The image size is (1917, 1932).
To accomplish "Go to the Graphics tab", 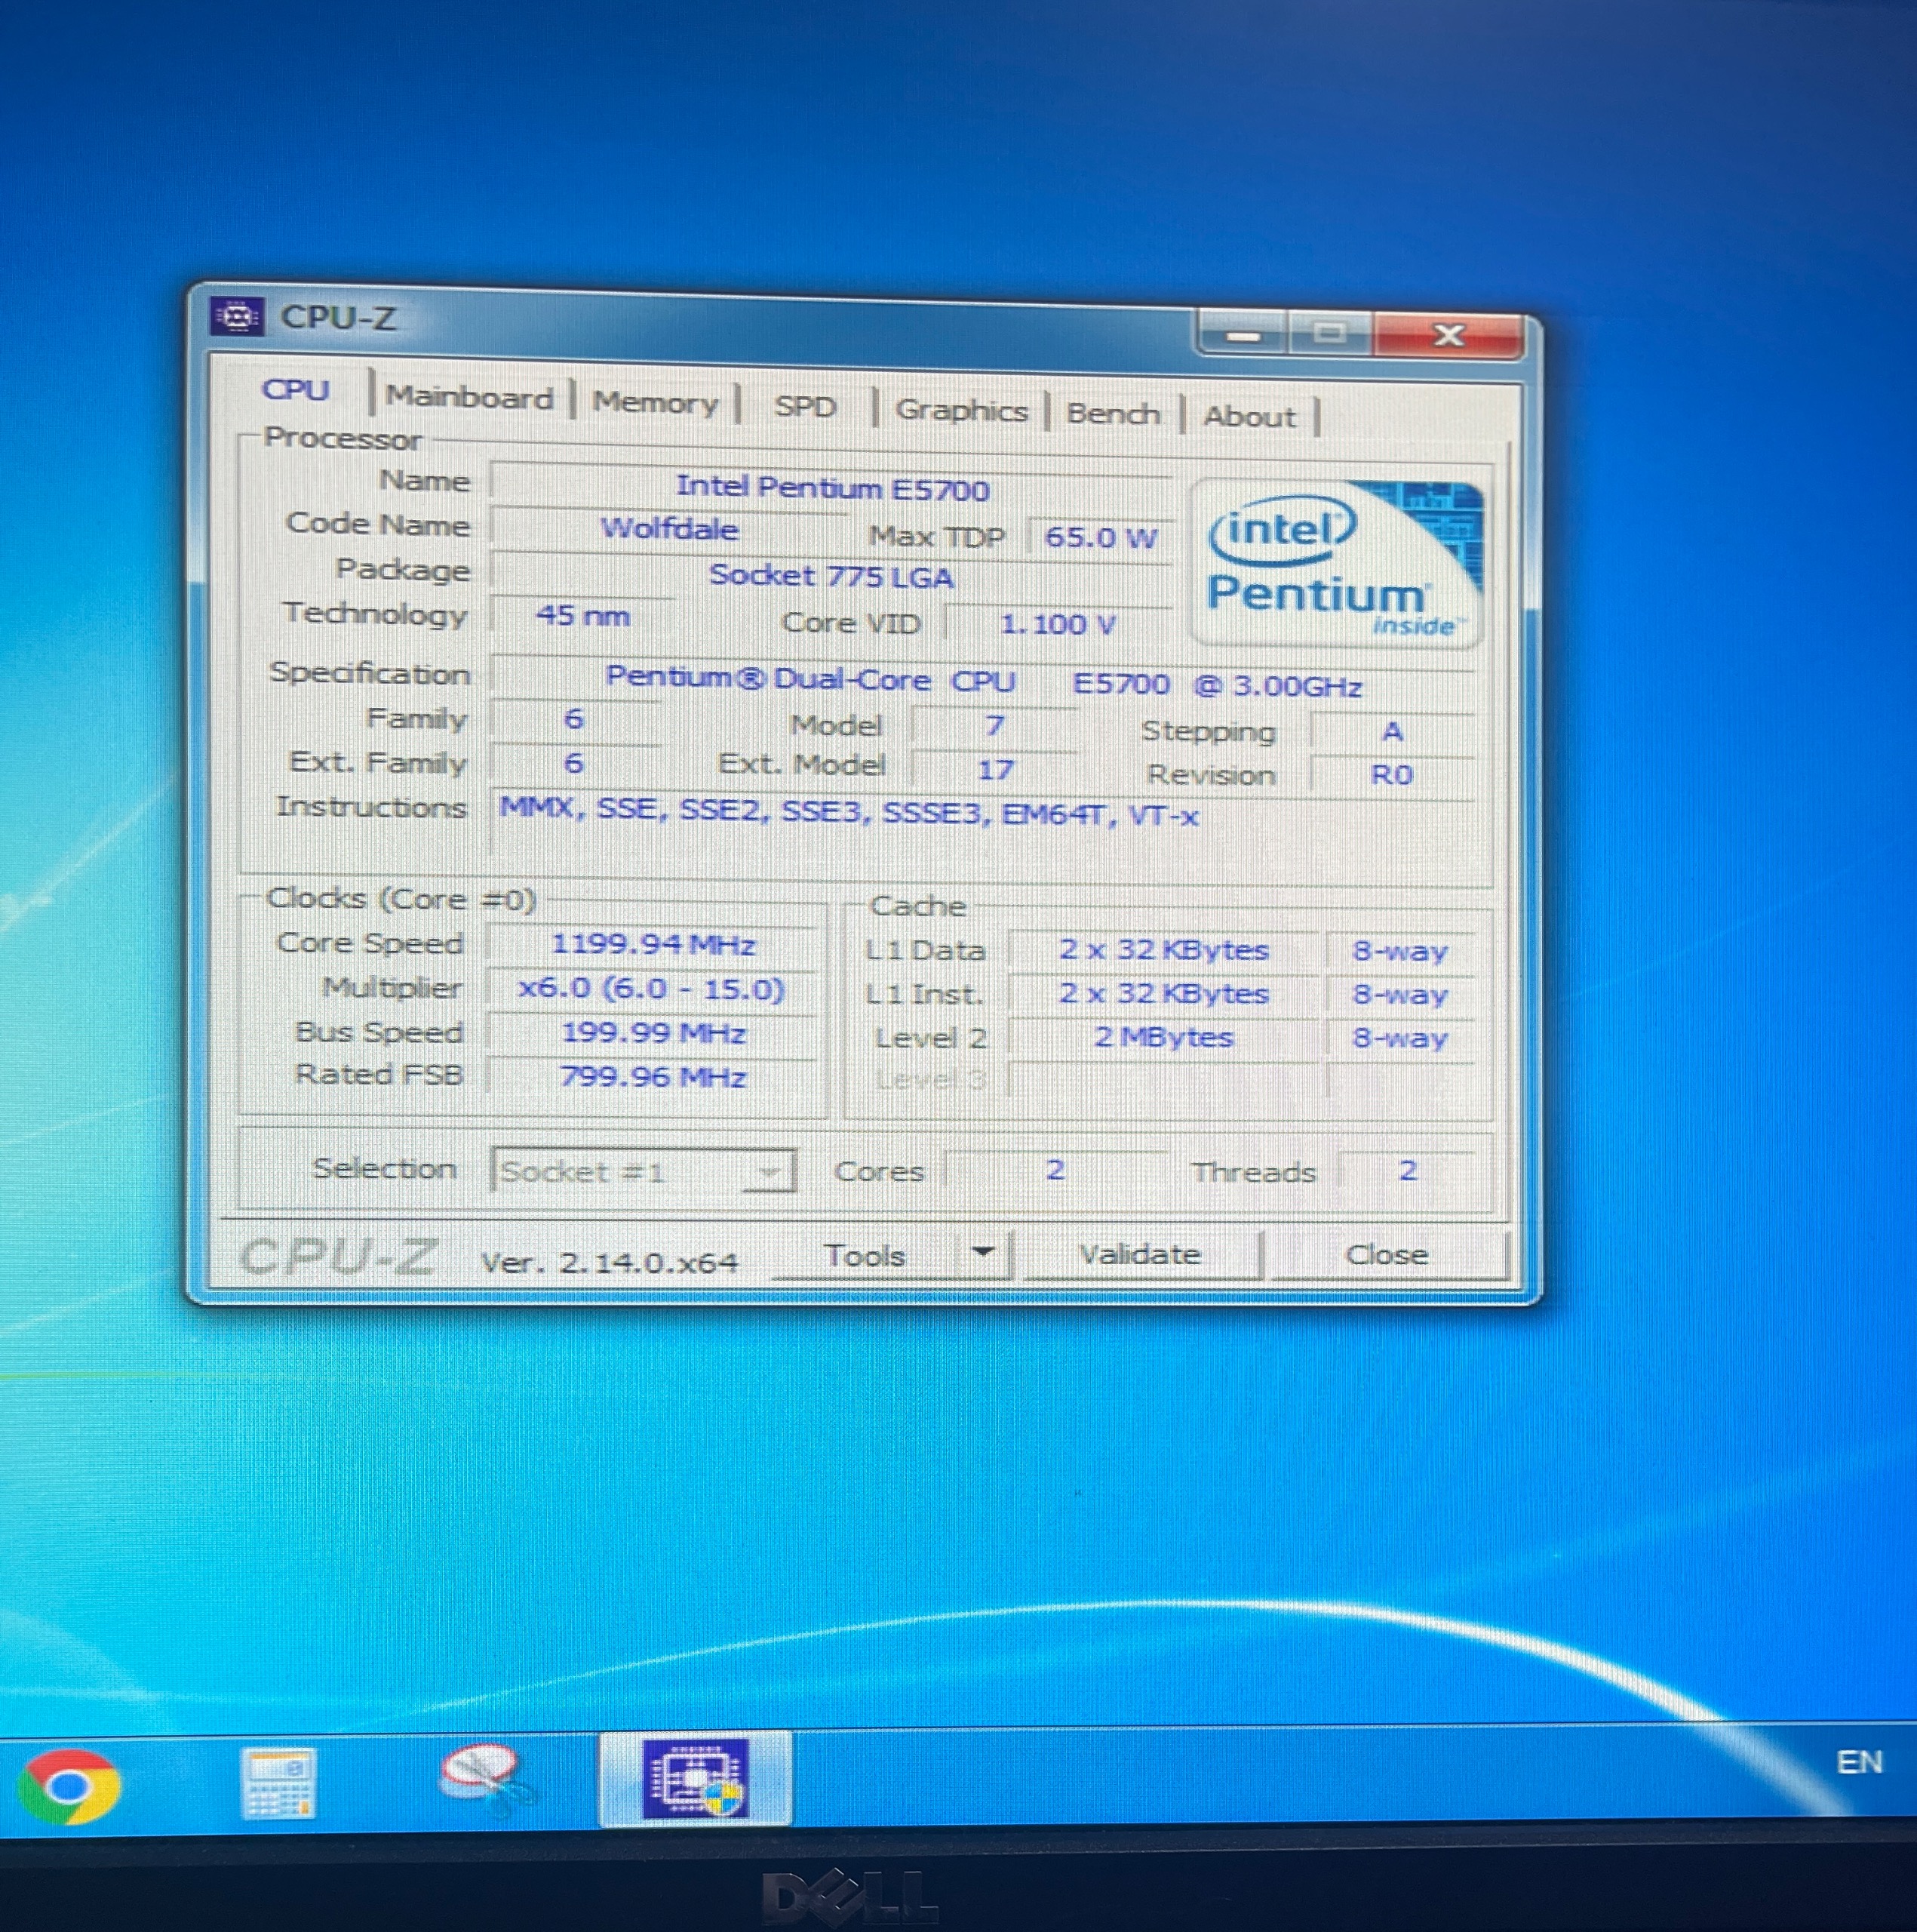I will point(960,411).
